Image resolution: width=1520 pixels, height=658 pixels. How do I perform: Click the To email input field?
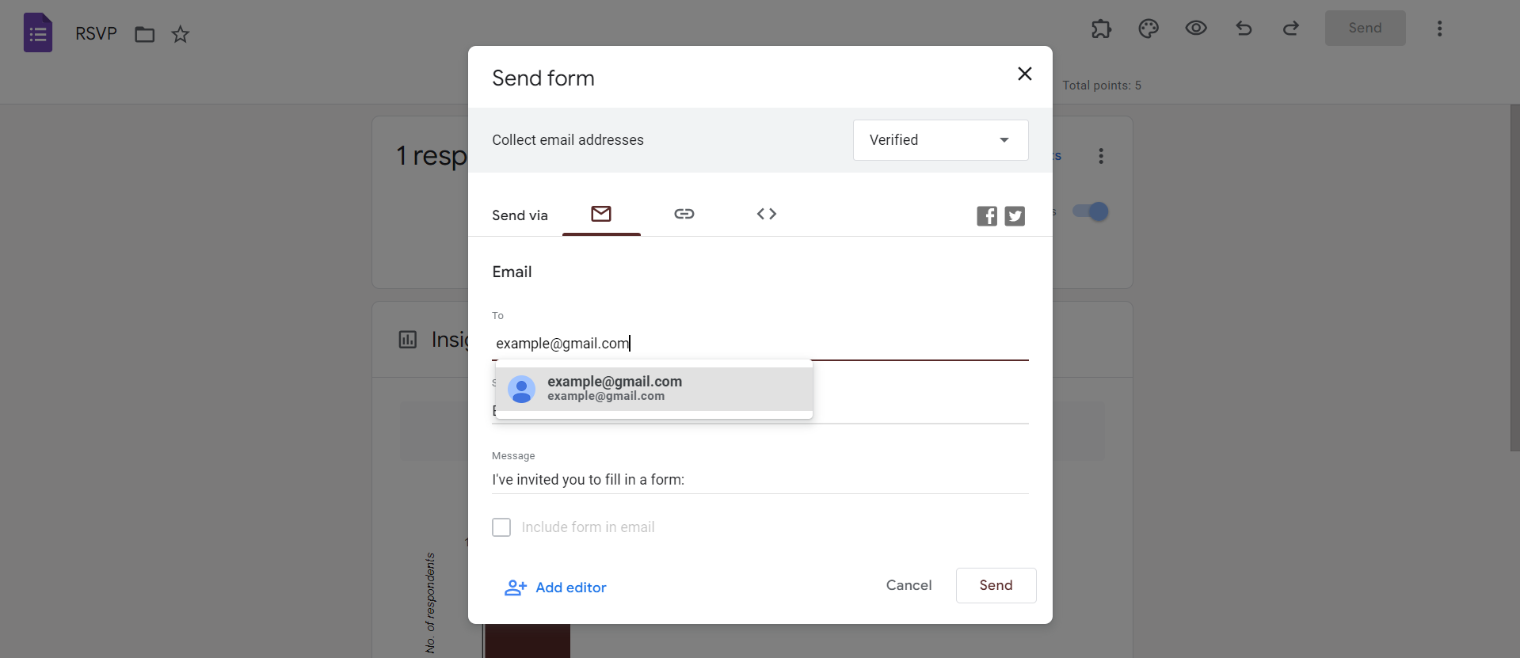760,344
